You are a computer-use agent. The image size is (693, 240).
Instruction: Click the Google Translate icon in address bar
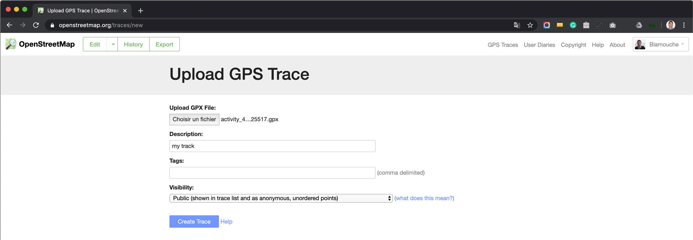tap(517, 25)
